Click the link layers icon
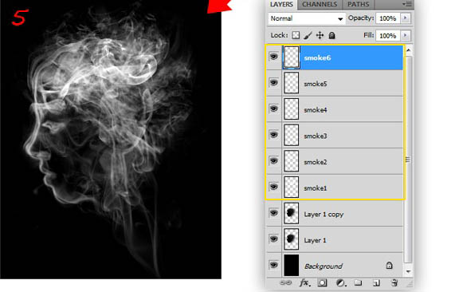Screen dimensions: 455x292 pyautogui.click(x=285, y=282)
